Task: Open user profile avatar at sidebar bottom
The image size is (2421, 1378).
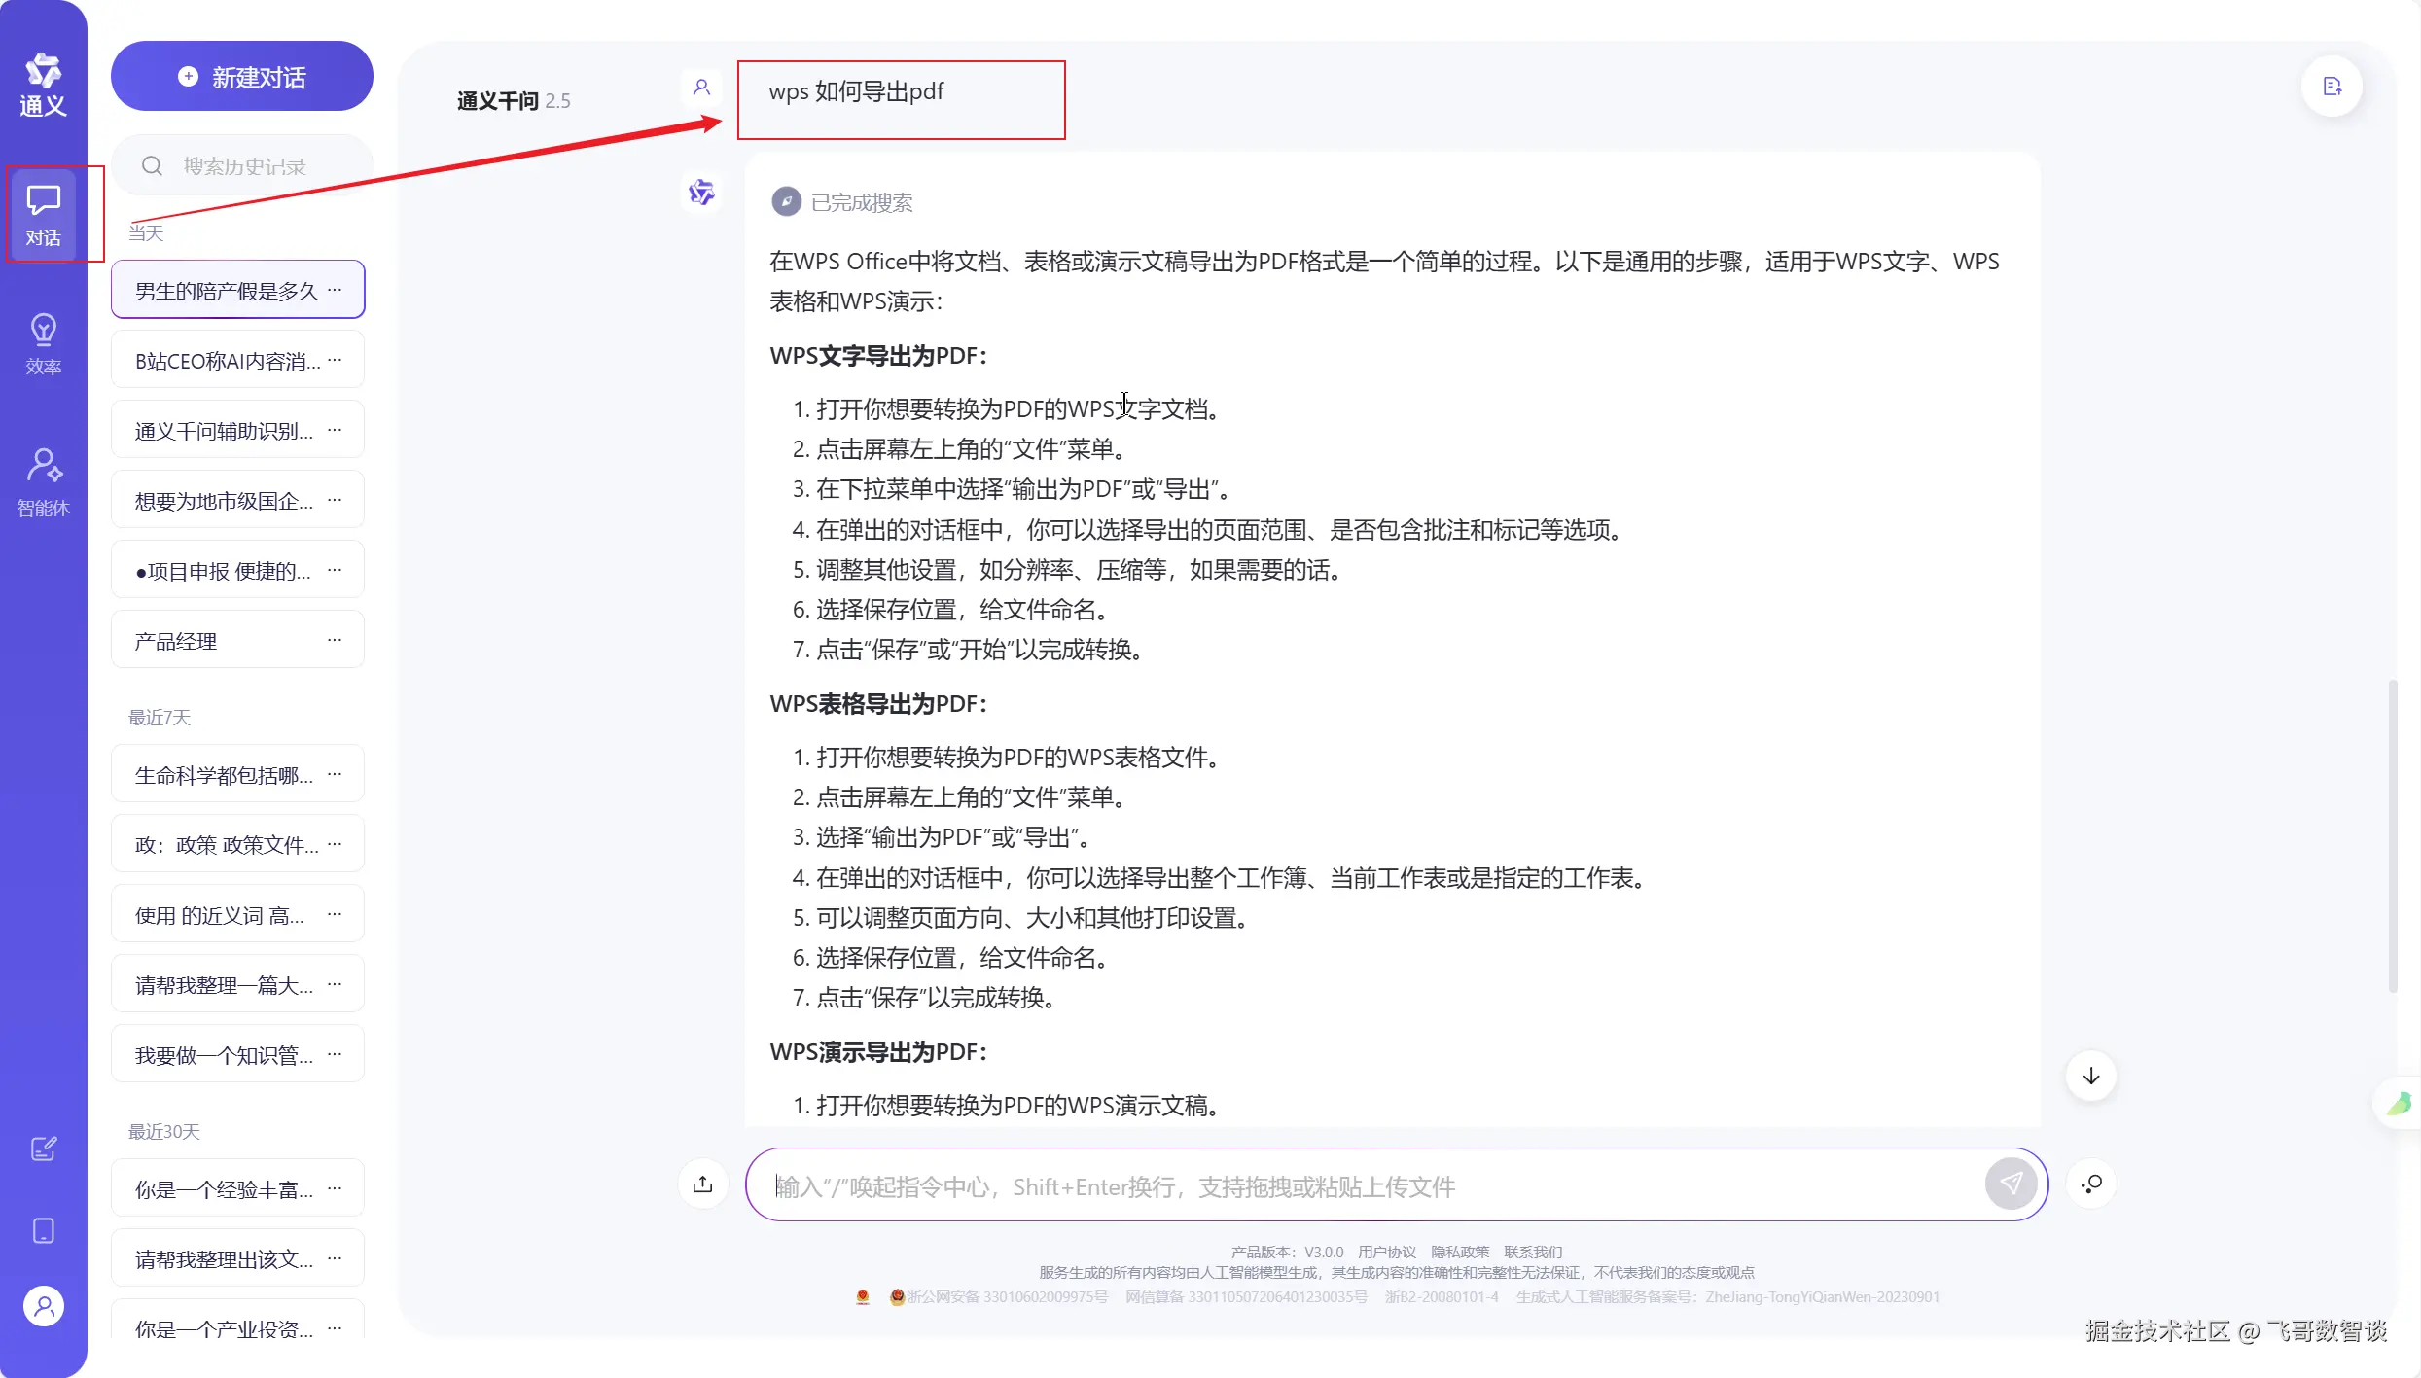Action: tap(43, 1306)
